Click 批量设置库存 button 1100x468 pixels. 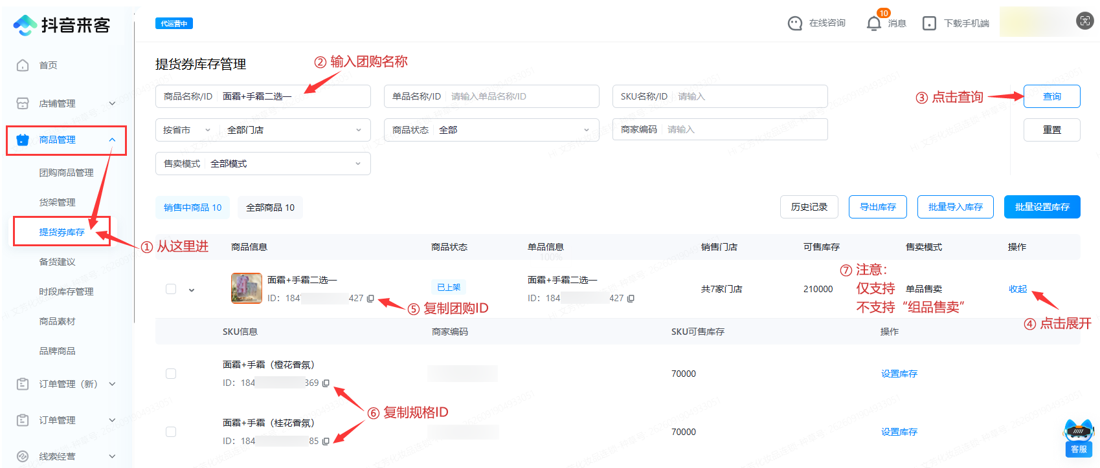click(1042, 207)
